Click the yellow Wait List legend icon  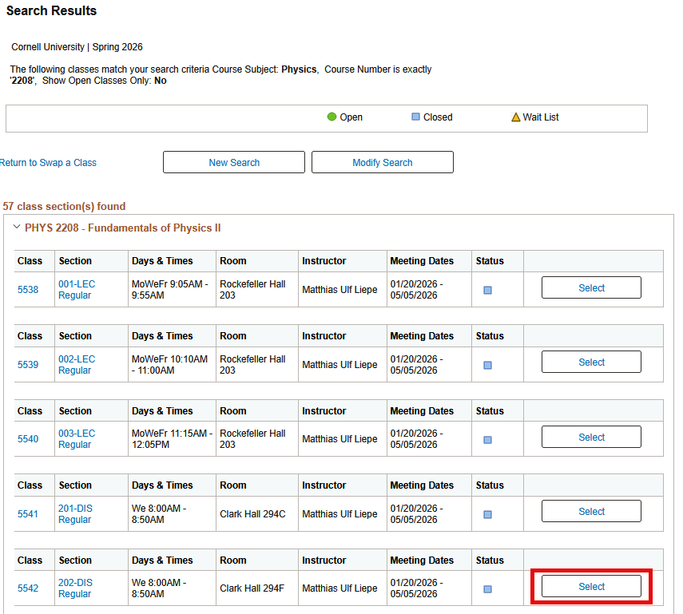[516, 117]
